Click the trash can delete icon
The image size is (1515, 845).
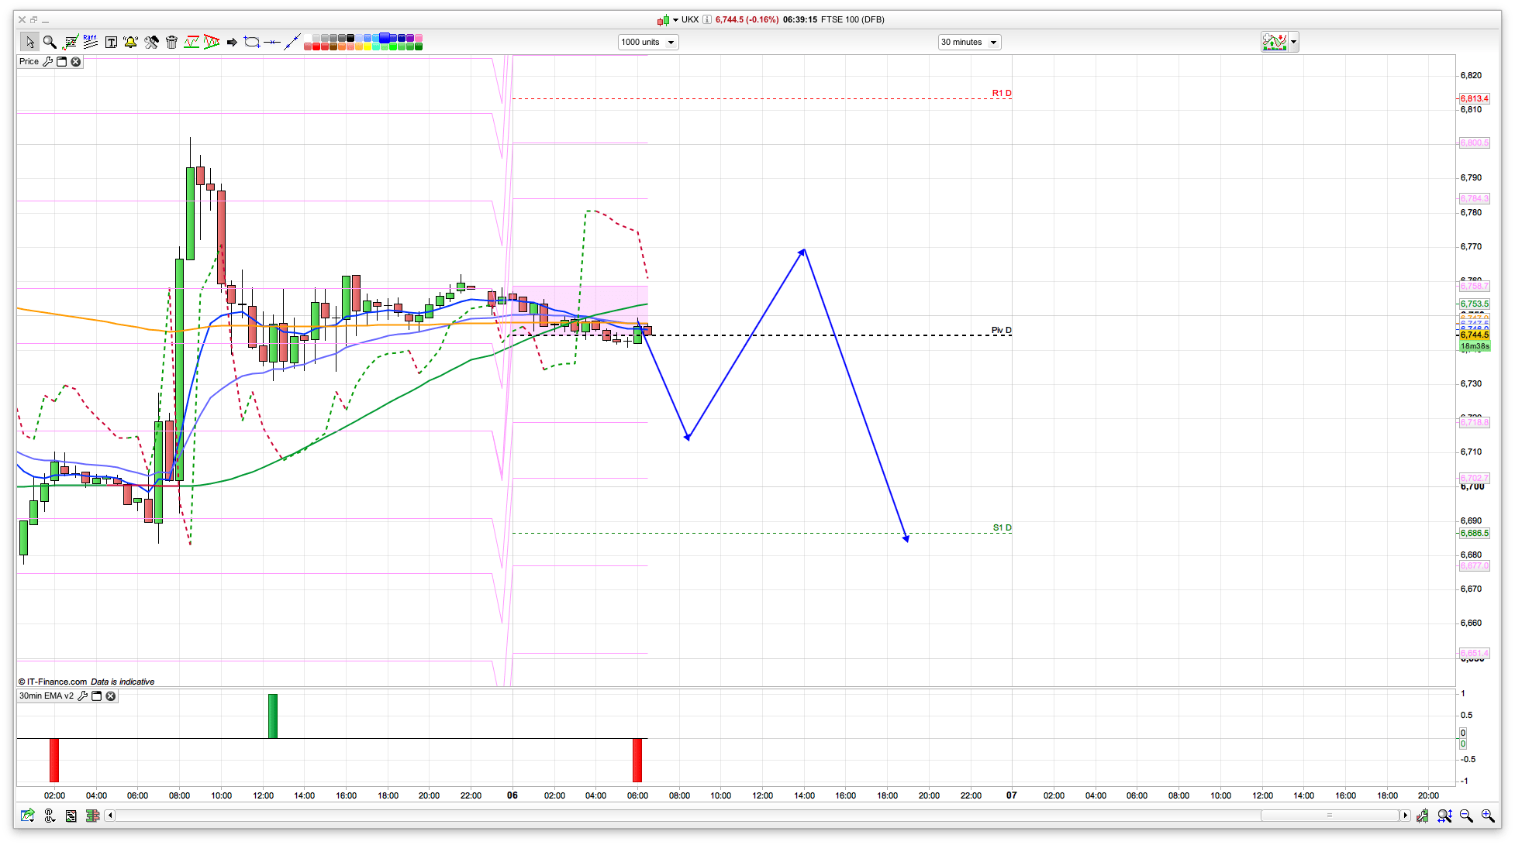[171, 42]
